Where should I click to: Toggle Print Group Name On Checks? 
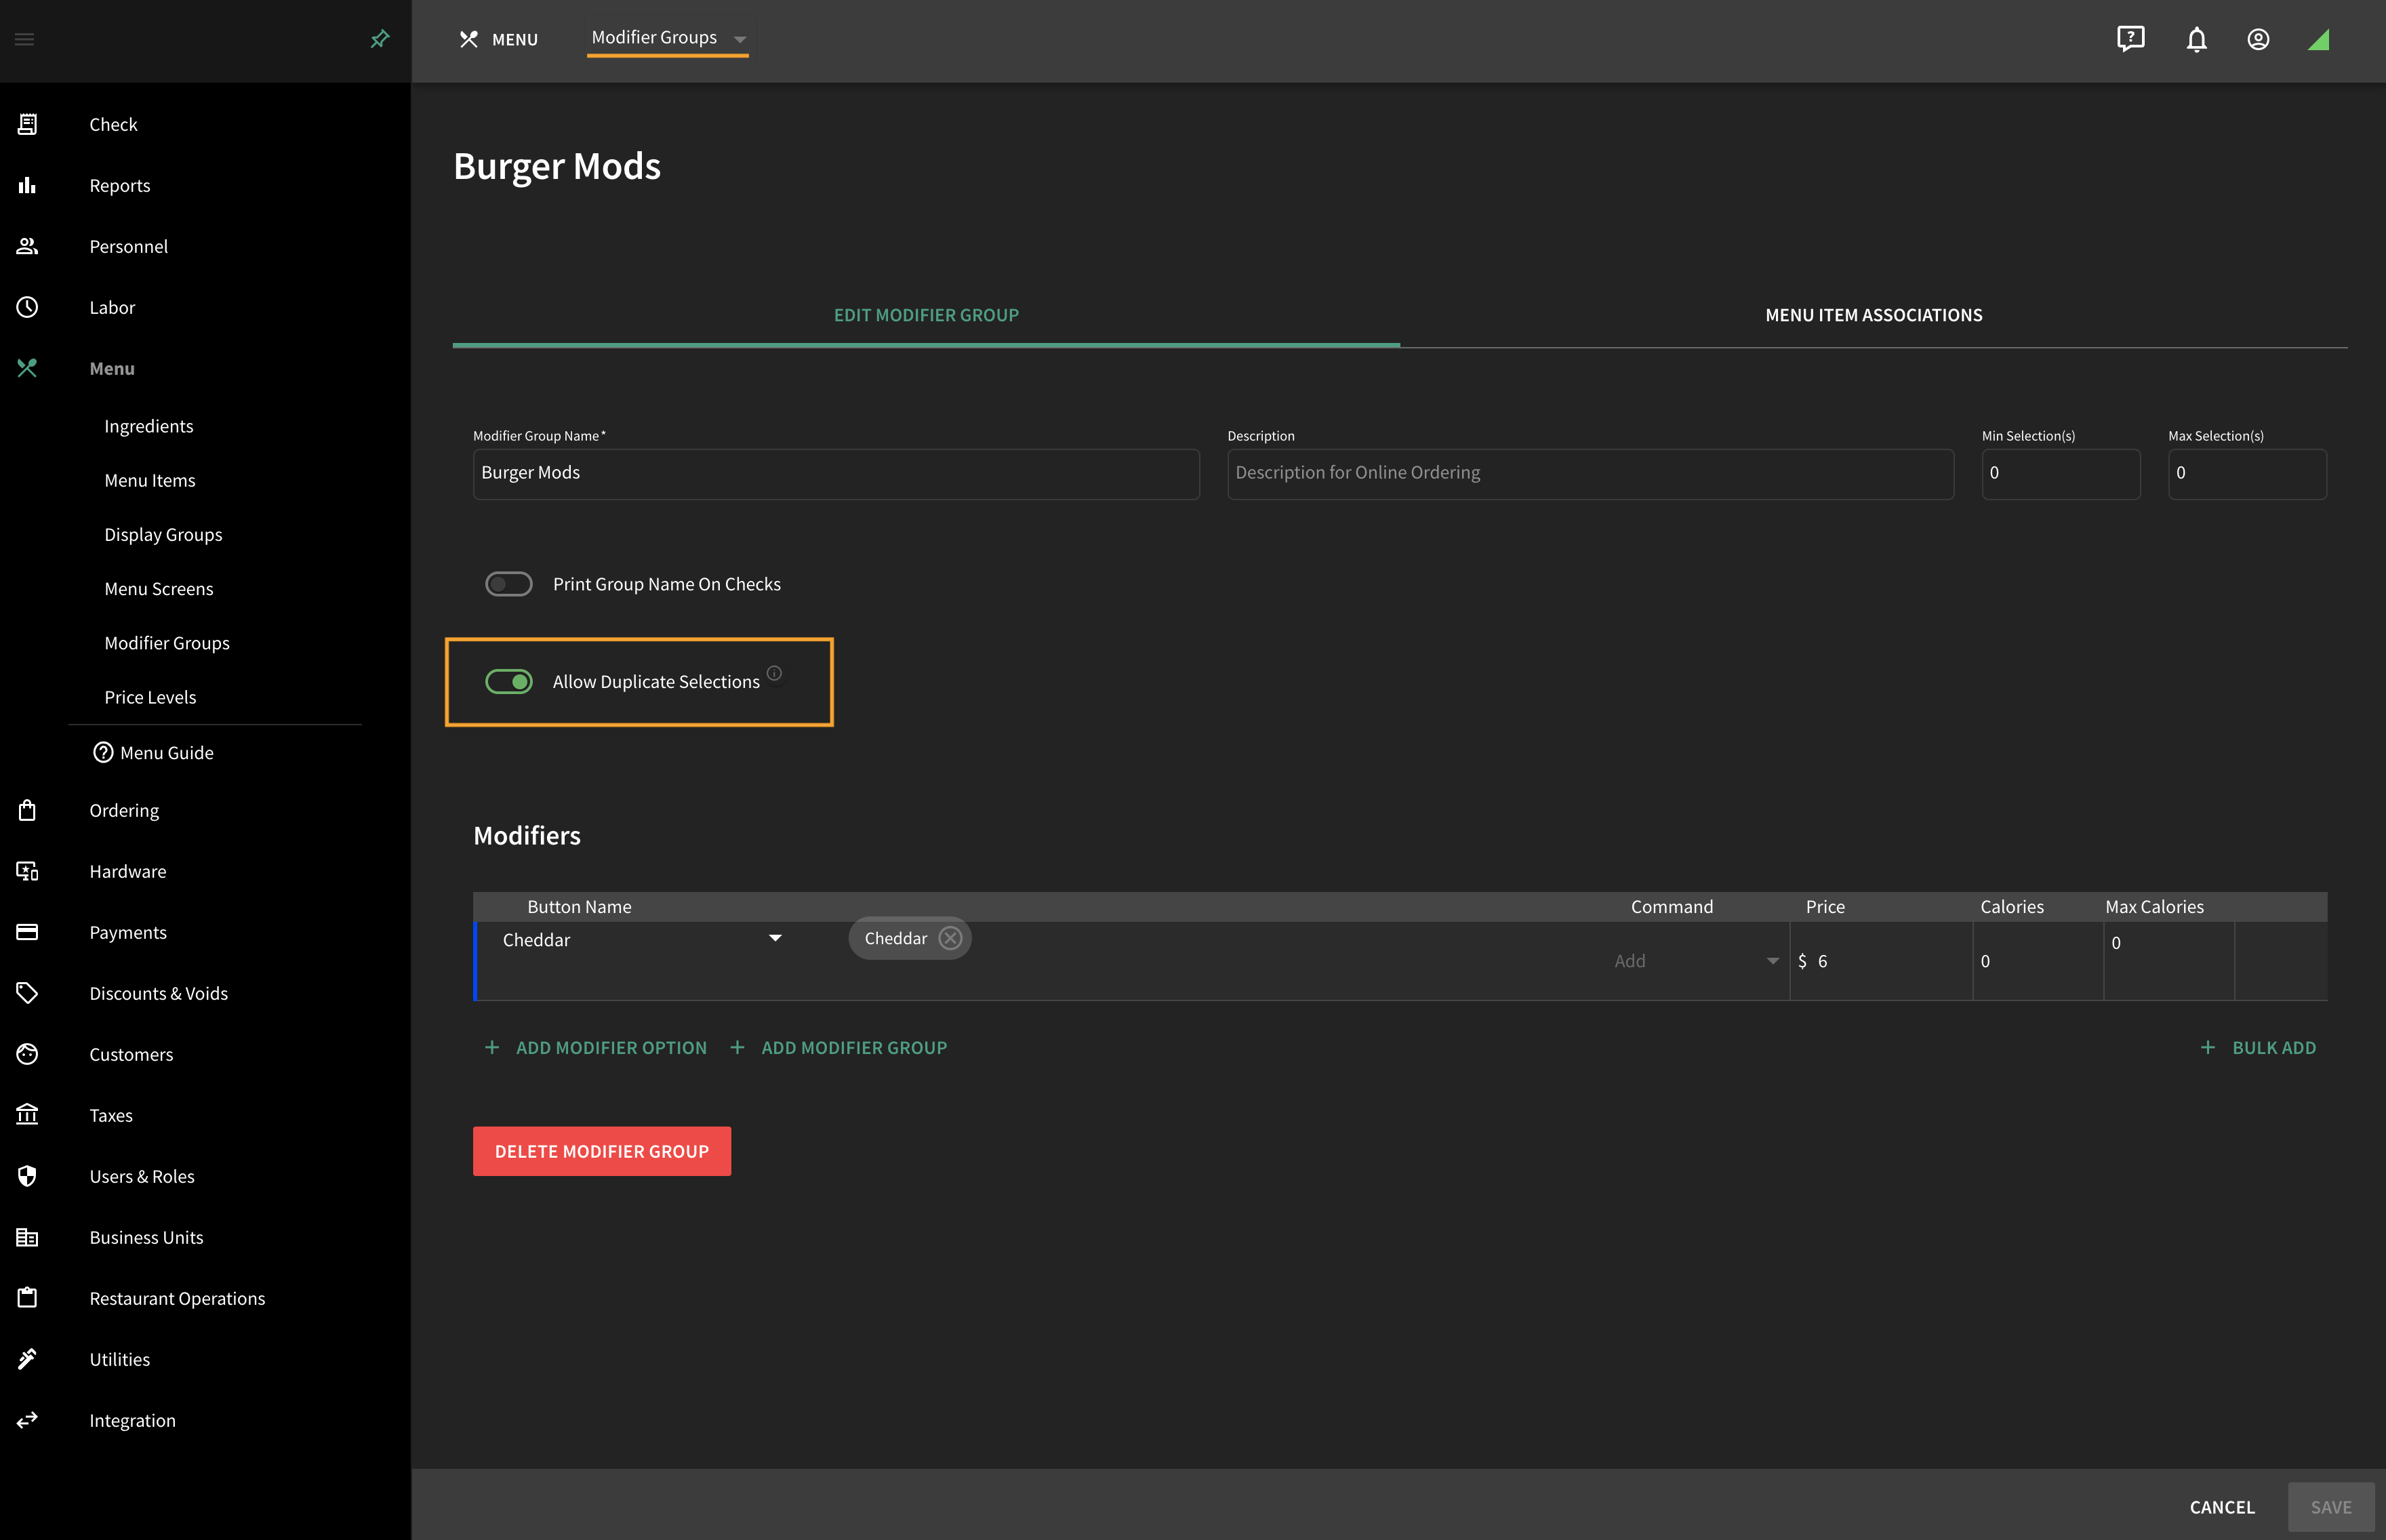509,584
